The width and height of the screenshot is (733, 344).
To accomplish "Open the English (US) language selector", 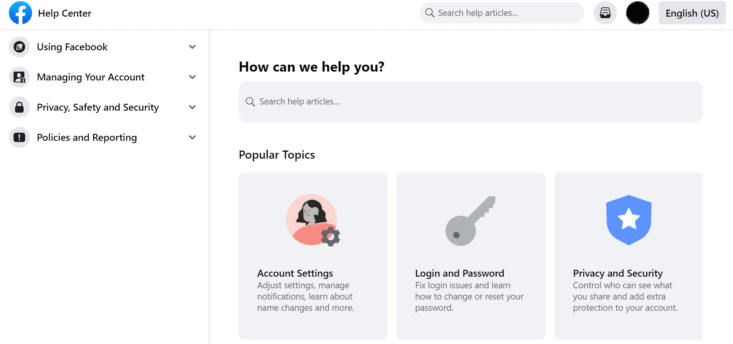I will (x=692, y=13).
